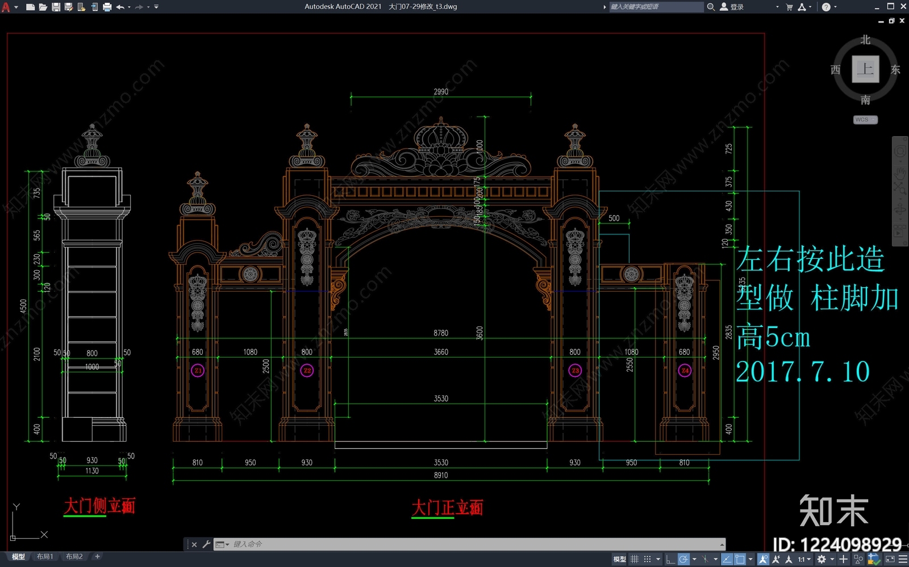Open the undo history dropdown arrow

[129, 7]
